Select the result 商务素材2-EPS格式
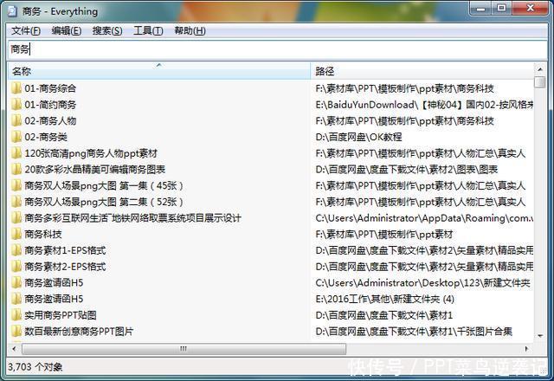 coord(65,267)
